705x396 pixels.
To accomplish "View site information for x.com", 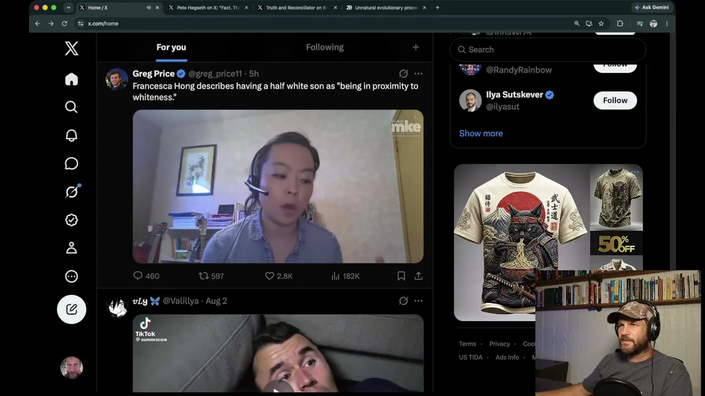I will pos(80,24).
